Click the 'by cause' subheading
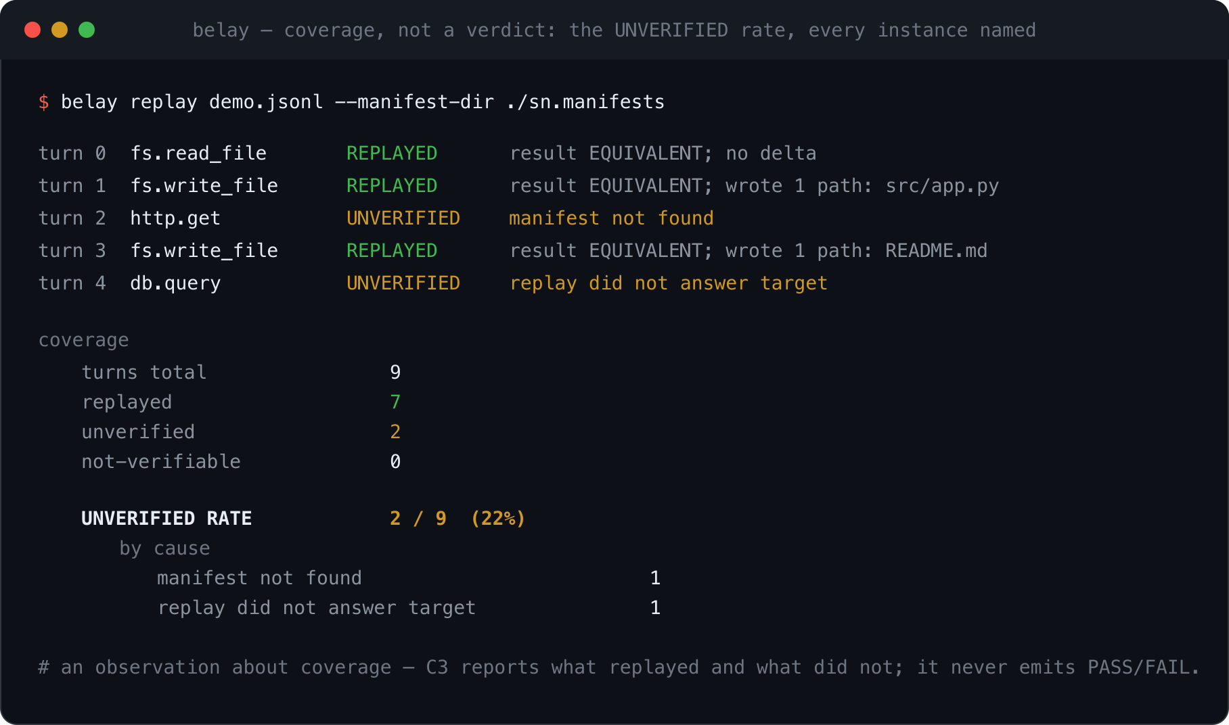 coord(164,548)
